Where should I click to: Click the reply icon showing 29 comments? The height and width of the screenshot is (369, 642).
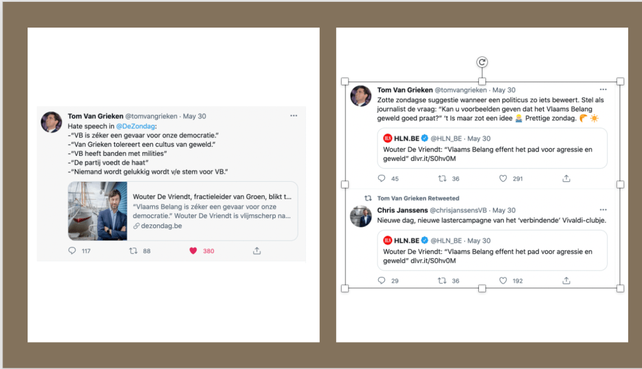coord(382,281)
